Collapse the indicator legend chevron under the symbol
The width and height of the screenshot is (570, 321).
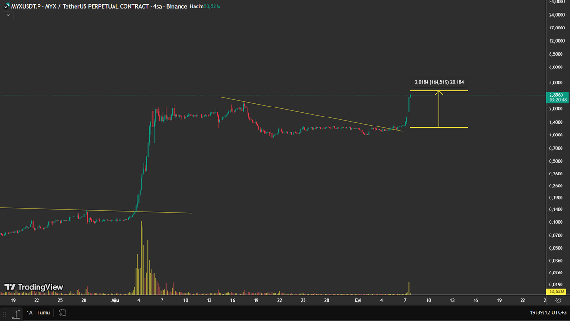(x=8, y=16)
